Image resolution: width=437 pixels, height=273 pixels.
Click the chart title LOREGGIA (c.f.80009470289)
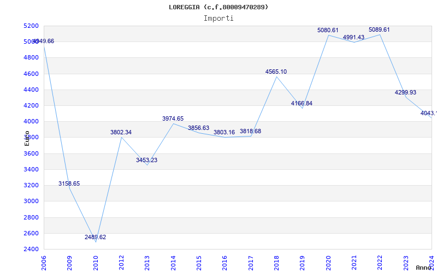coord(218,7)
